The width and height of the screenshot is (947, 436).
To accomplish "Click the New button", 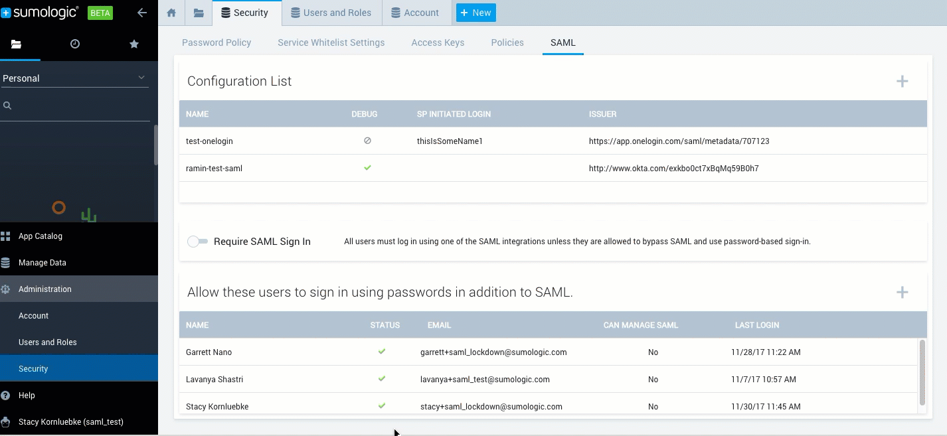I will (475, 13).
